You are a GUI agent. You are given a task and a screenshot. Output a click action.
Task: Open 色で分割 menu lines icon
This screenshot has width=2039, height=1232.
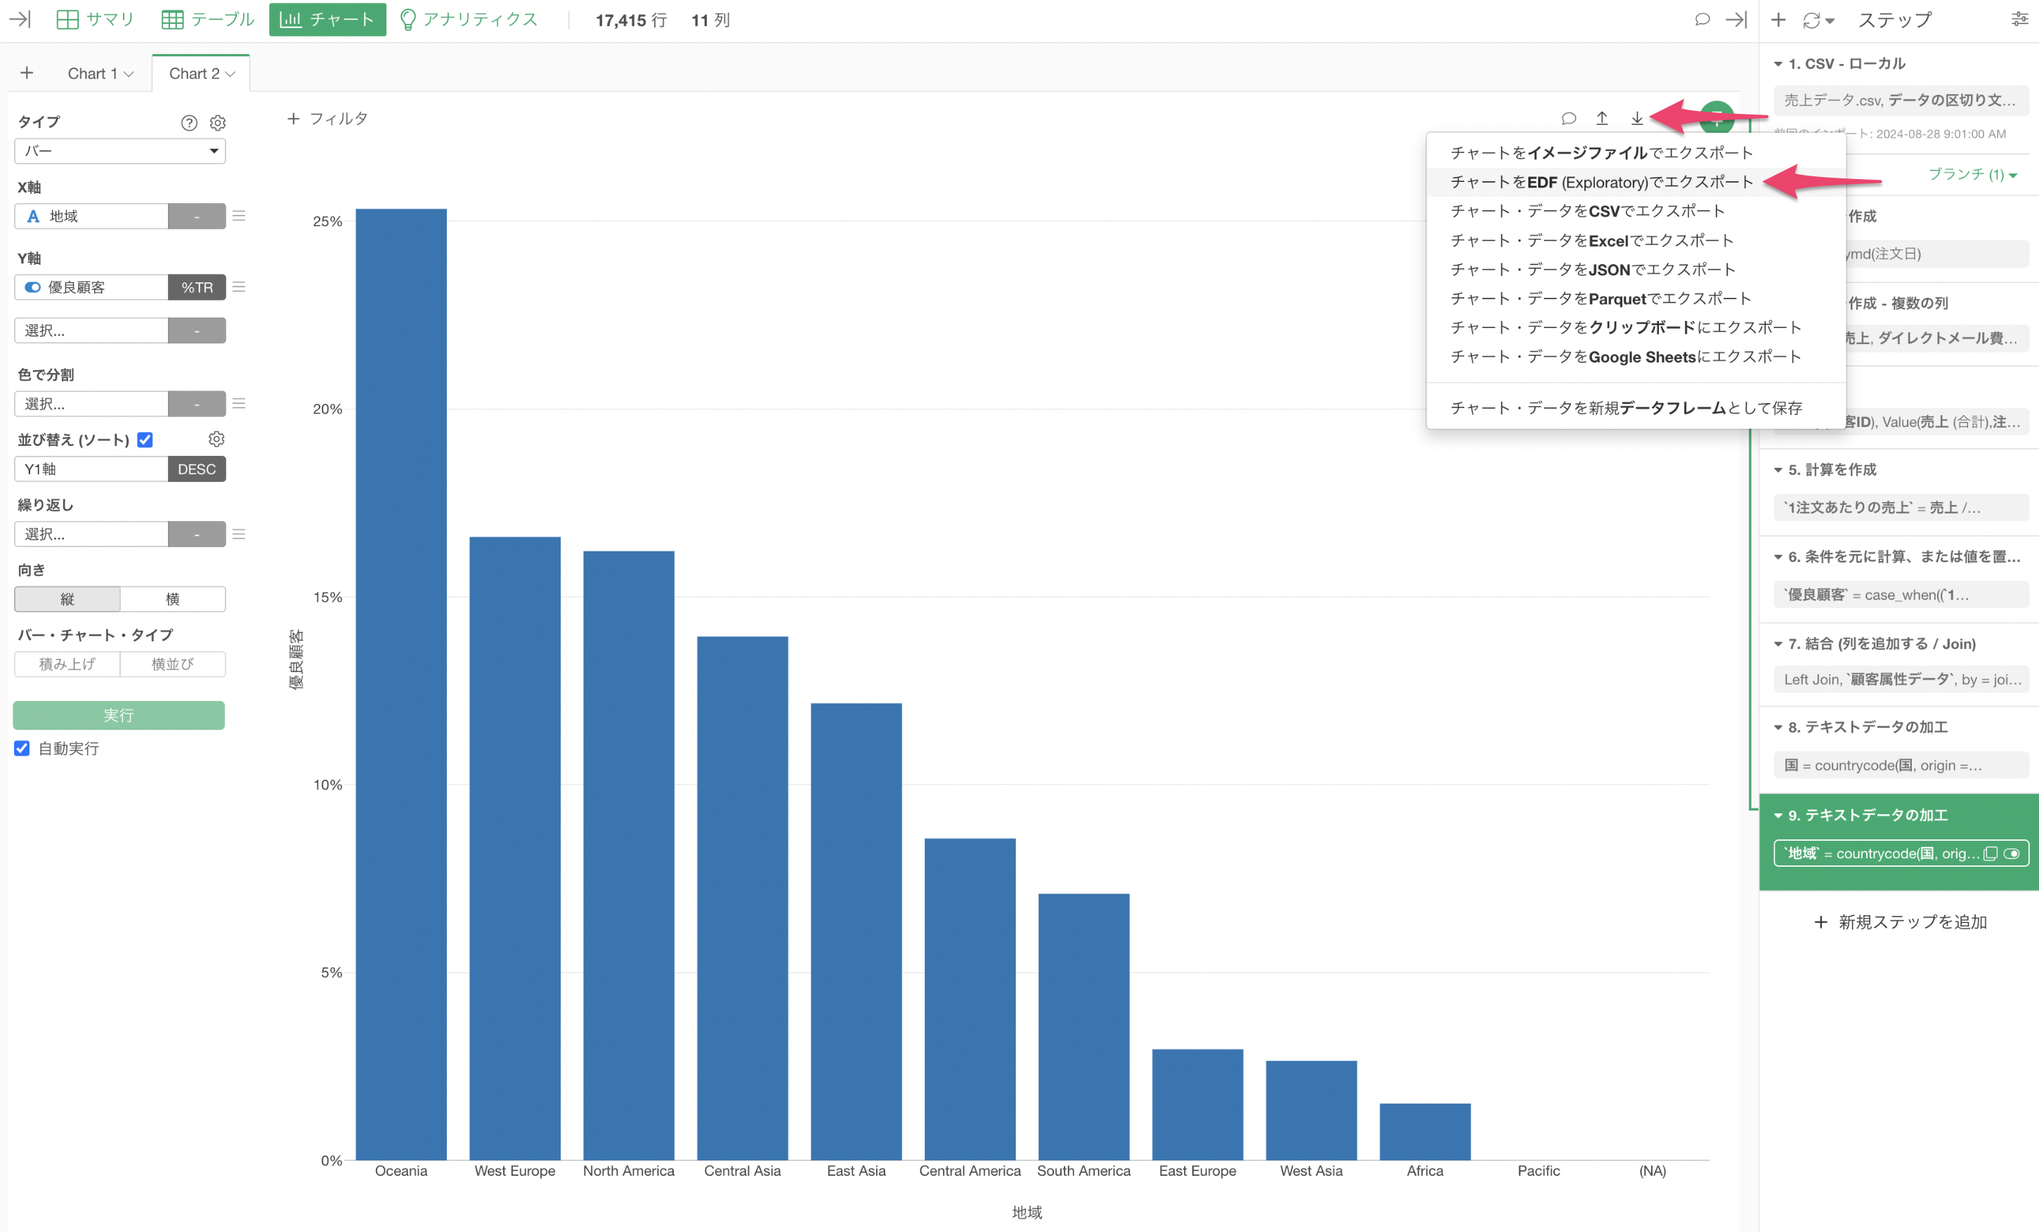point(239,404)
